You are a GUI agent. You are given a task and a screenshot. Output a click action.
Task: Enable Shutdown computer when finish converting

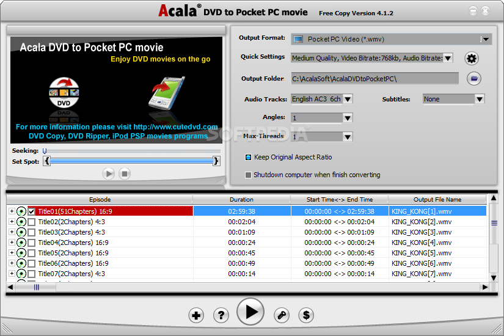(248, 175)
